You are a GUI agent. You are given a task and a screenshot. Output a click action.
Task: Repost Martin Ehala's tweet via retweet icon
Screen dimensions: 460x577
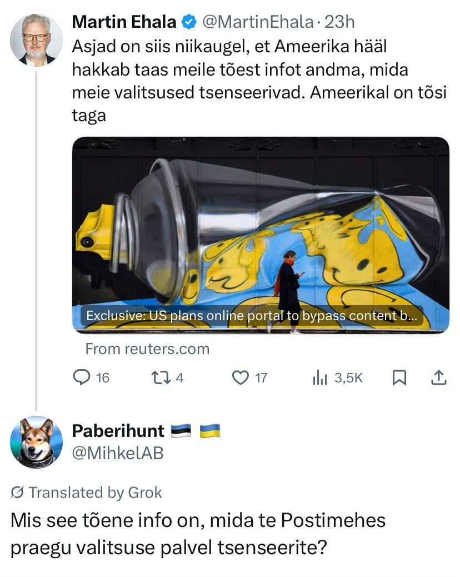[159, 378]
